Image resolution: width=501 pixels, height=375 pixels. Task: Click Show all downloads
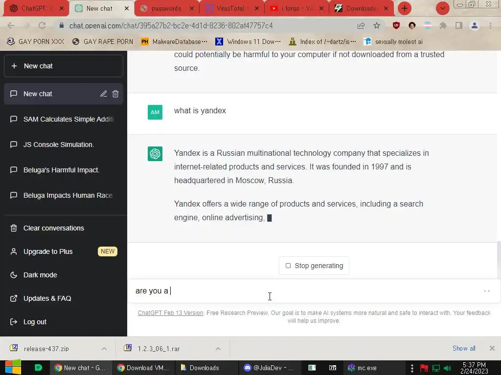(x=464, y=348)
